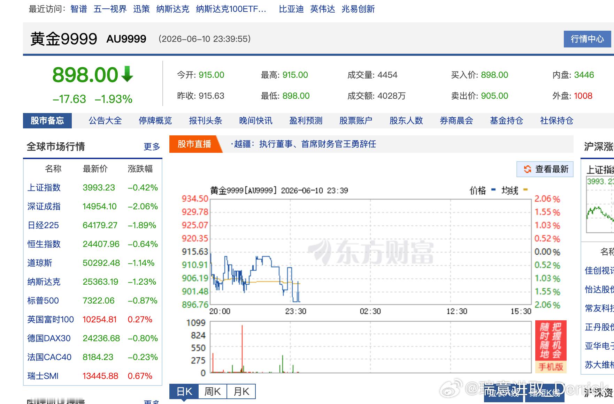The image size is (614, 404).
Task: Open the 股市备忘 tab
Action: [47, 121]
